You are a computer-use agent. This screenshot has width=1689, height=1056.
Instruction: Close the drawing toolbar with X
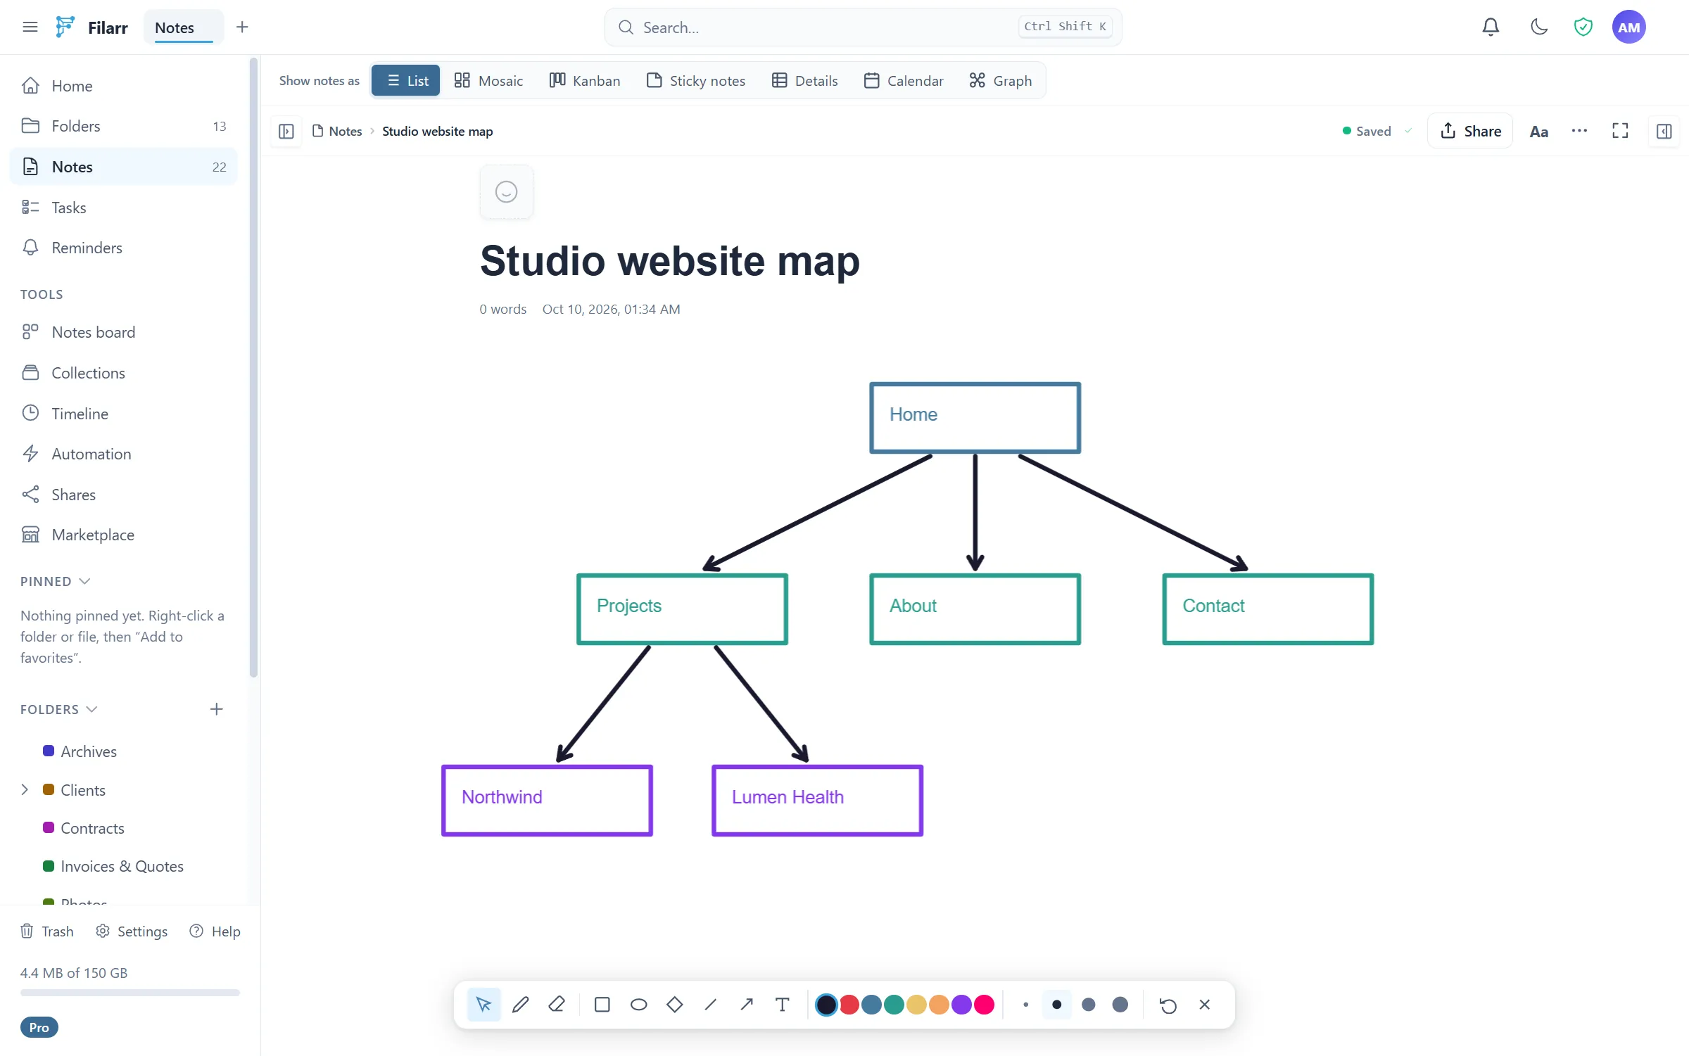pos(1205,1005)
